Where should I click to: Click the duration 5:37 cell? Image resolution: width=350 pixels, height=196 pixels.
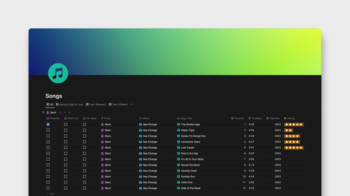tap(251, 142)
